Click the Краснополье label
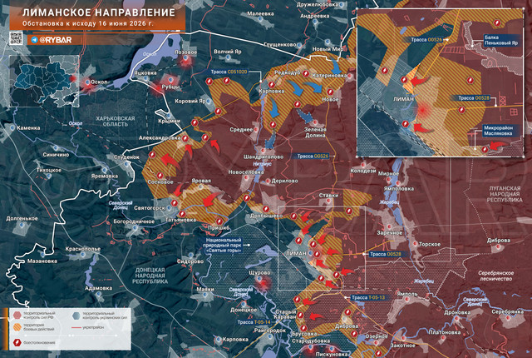This screenshot has width=532, height=358. click(x=83, y=249)
